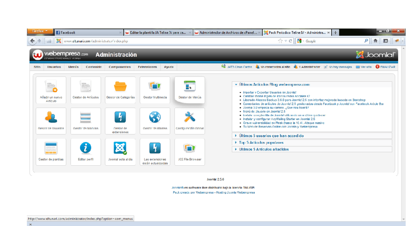The image size is (407, 226).
Task: Open the Contenido menu
Action: coord(94,67)
